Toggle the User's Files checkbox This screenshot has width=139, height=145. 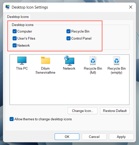pos(15,38)
